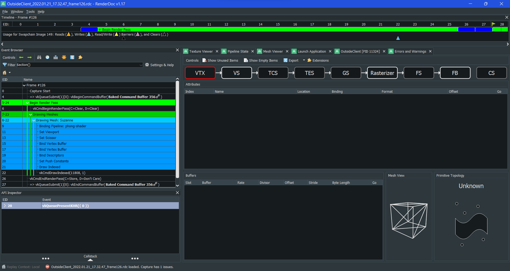Click the Export button in Pipeline State toolbar
510x271 pixels.
(291, 60)
